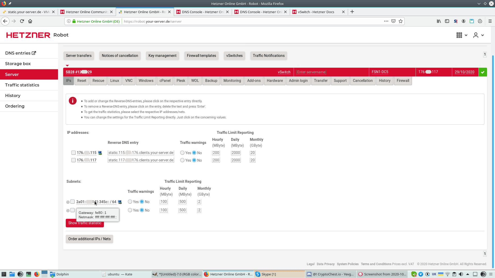
Task: Expand the 2a01 subnet row
Action: 68,202
